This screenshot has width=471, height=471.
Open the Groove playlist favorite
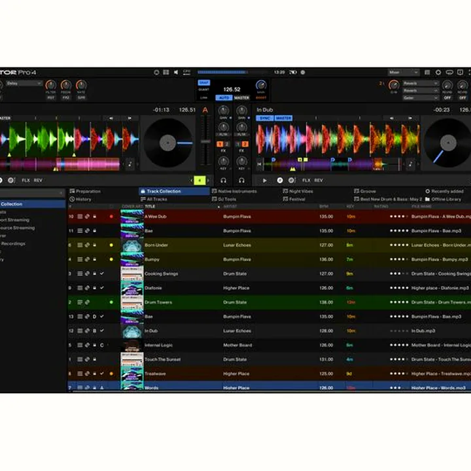pyautogui.click(x=365, y=191)
